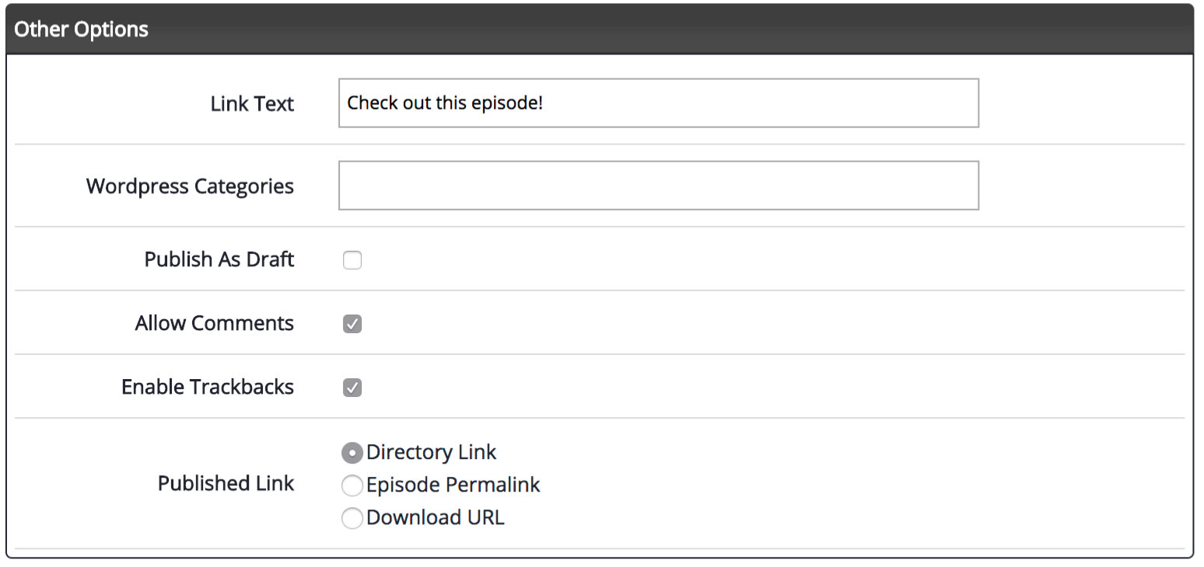Click the 'Wordpress Categories' label
The height and width of the screenshot is (567, 1204).
click(190, 186)
